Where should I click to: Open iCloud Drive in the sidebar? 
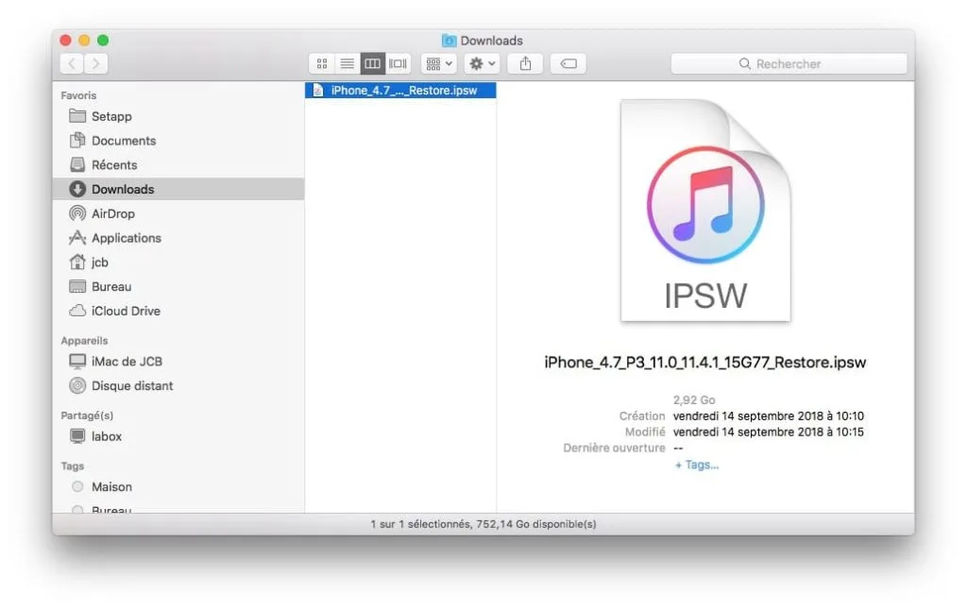point(178,311)
